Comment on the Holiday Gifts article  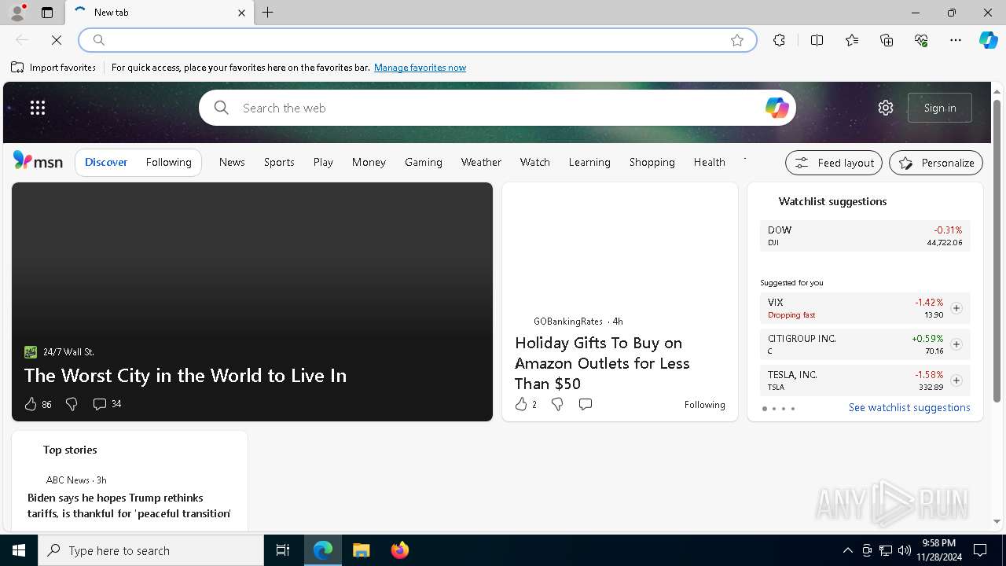(586, 404)
